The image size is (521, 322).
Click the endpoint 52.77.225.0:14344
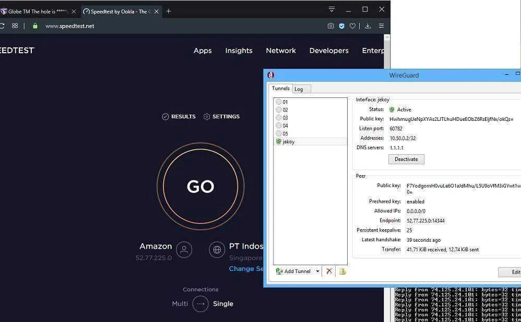[425, 220]
